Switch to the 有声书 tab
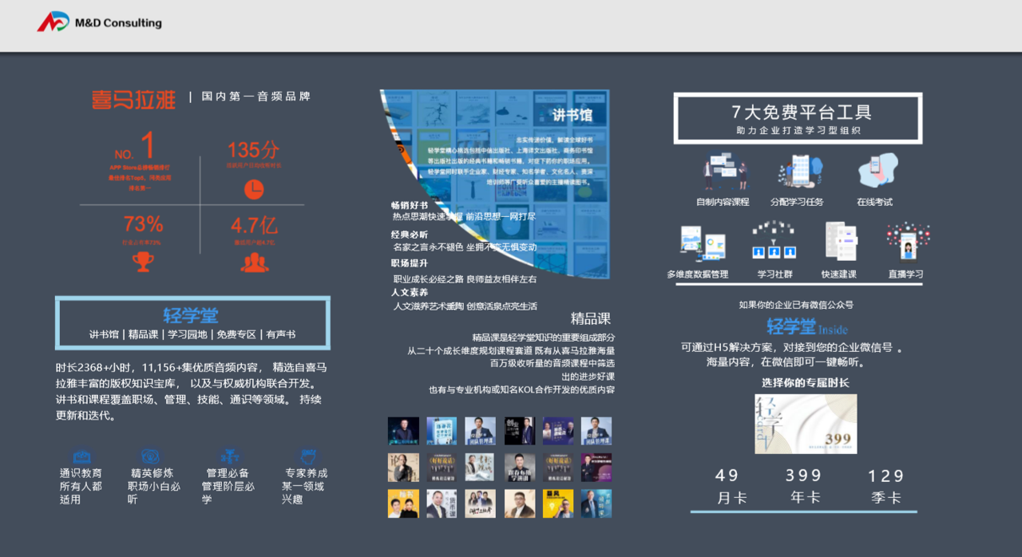The image size is (1022, 557). coord(280,334)
